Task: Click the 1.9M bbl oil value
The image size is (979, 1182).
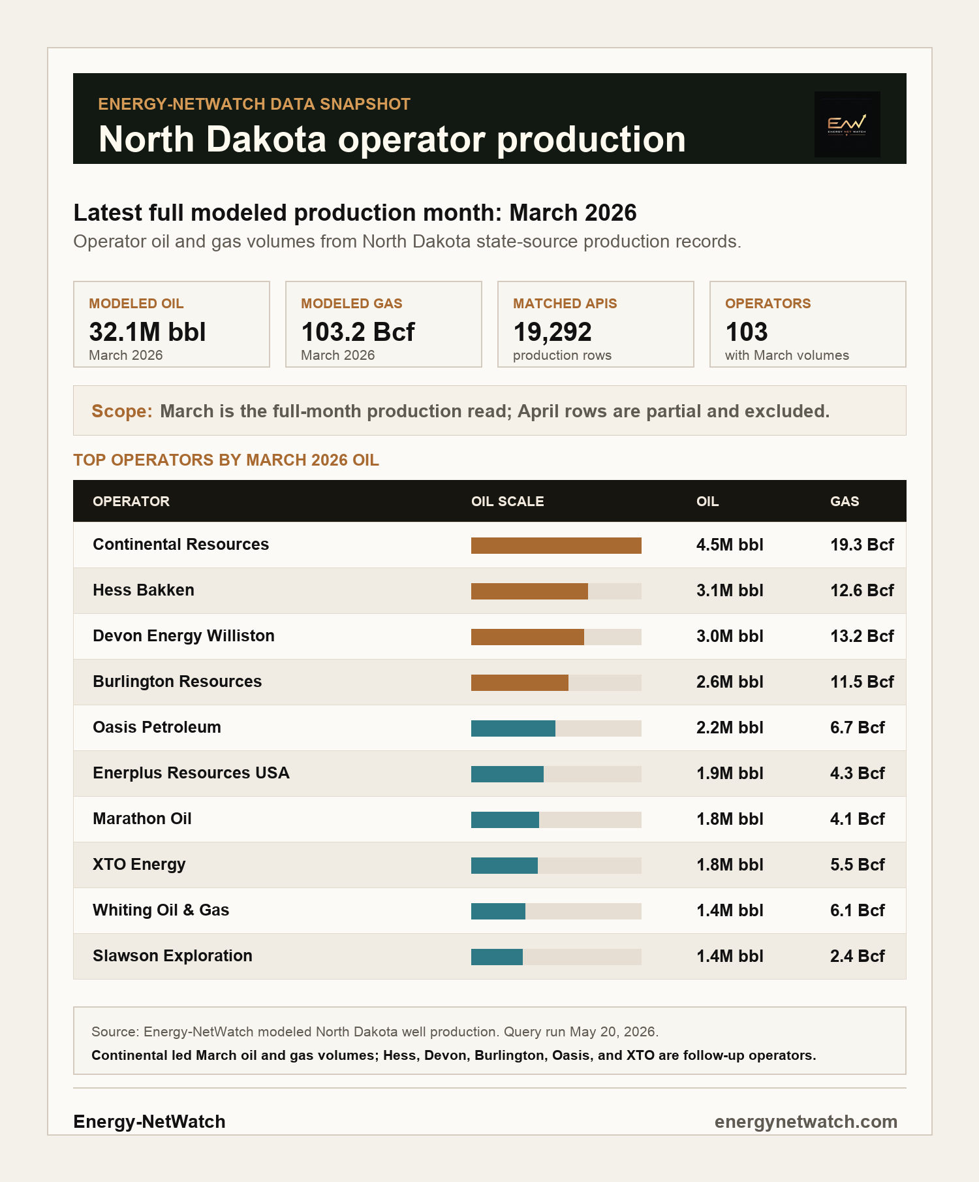Action: click(x=730, y=773)
